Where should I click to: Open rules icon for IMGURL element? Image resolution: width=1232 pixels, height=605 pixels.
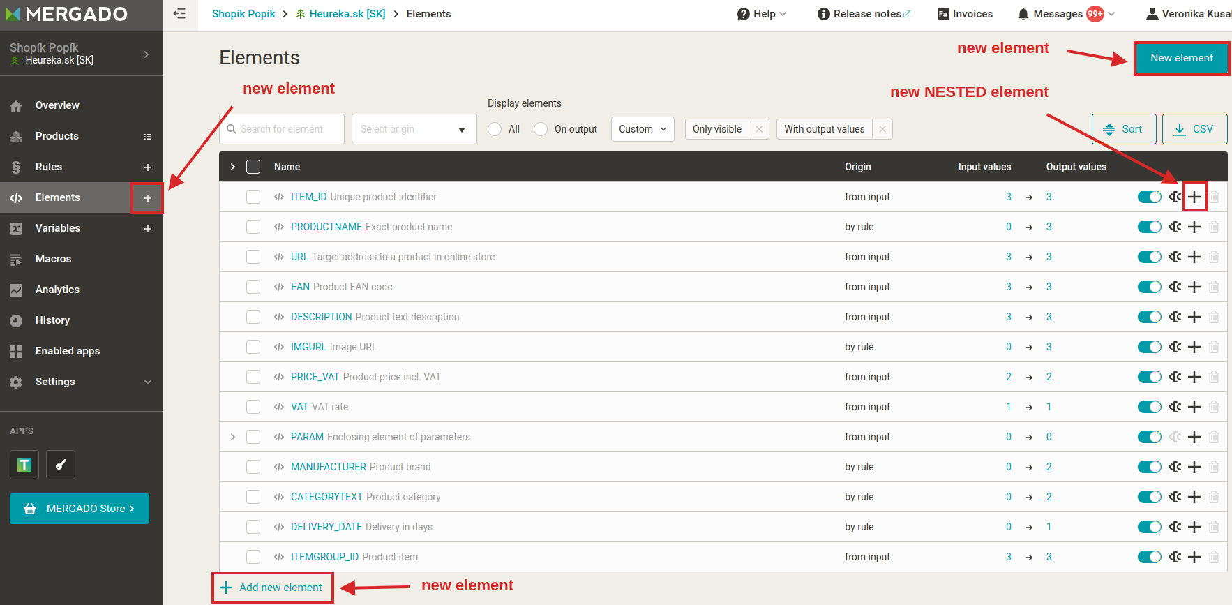tap(1175, 347)
